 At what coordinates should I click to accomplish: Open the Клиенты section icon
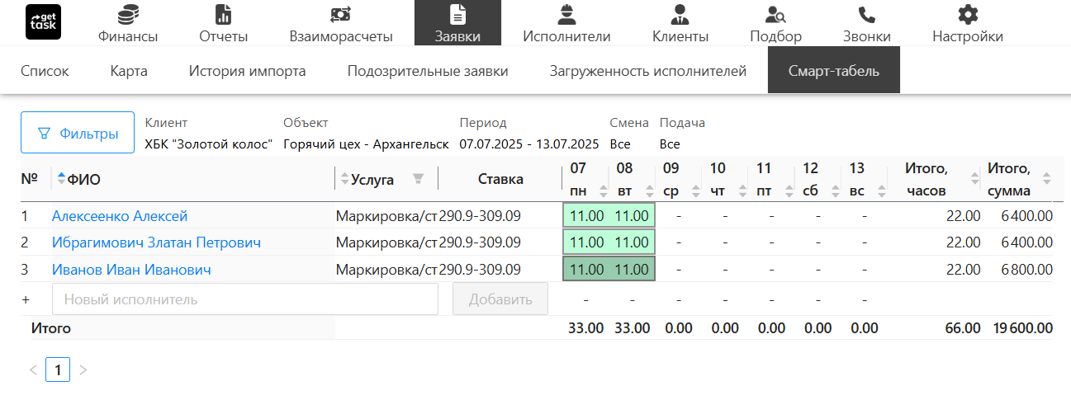pyautogui.click(x=680, y=15)
